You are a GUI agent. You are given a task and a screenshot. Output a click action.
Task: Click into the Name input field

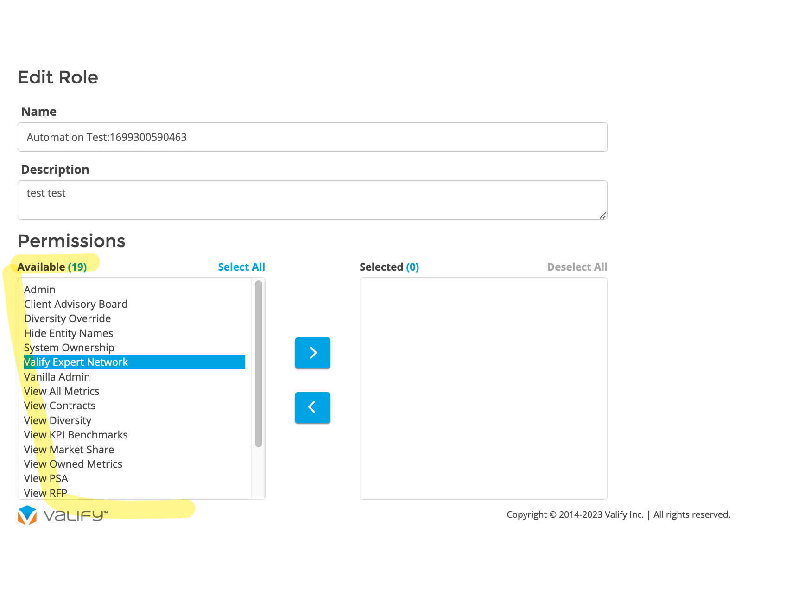point(312,137)
